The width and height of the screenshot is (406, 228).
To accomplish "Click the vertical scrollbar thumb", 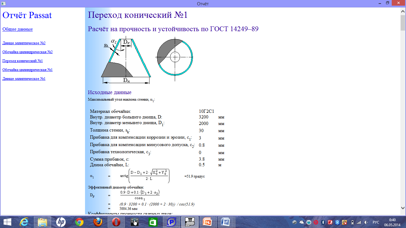I will click(403, 22).
